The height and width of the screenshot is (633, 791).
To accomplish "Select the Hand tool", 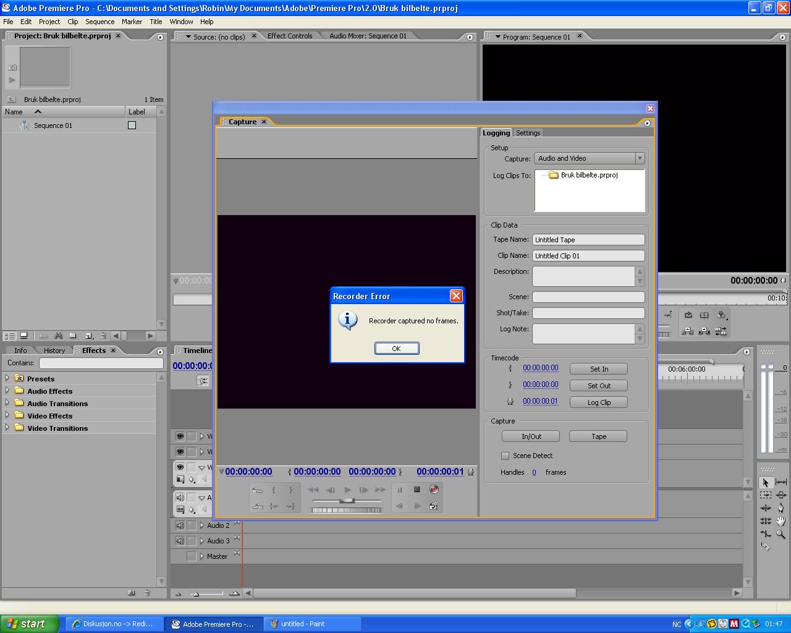I will pyautogui.click(x=781, y=521).
